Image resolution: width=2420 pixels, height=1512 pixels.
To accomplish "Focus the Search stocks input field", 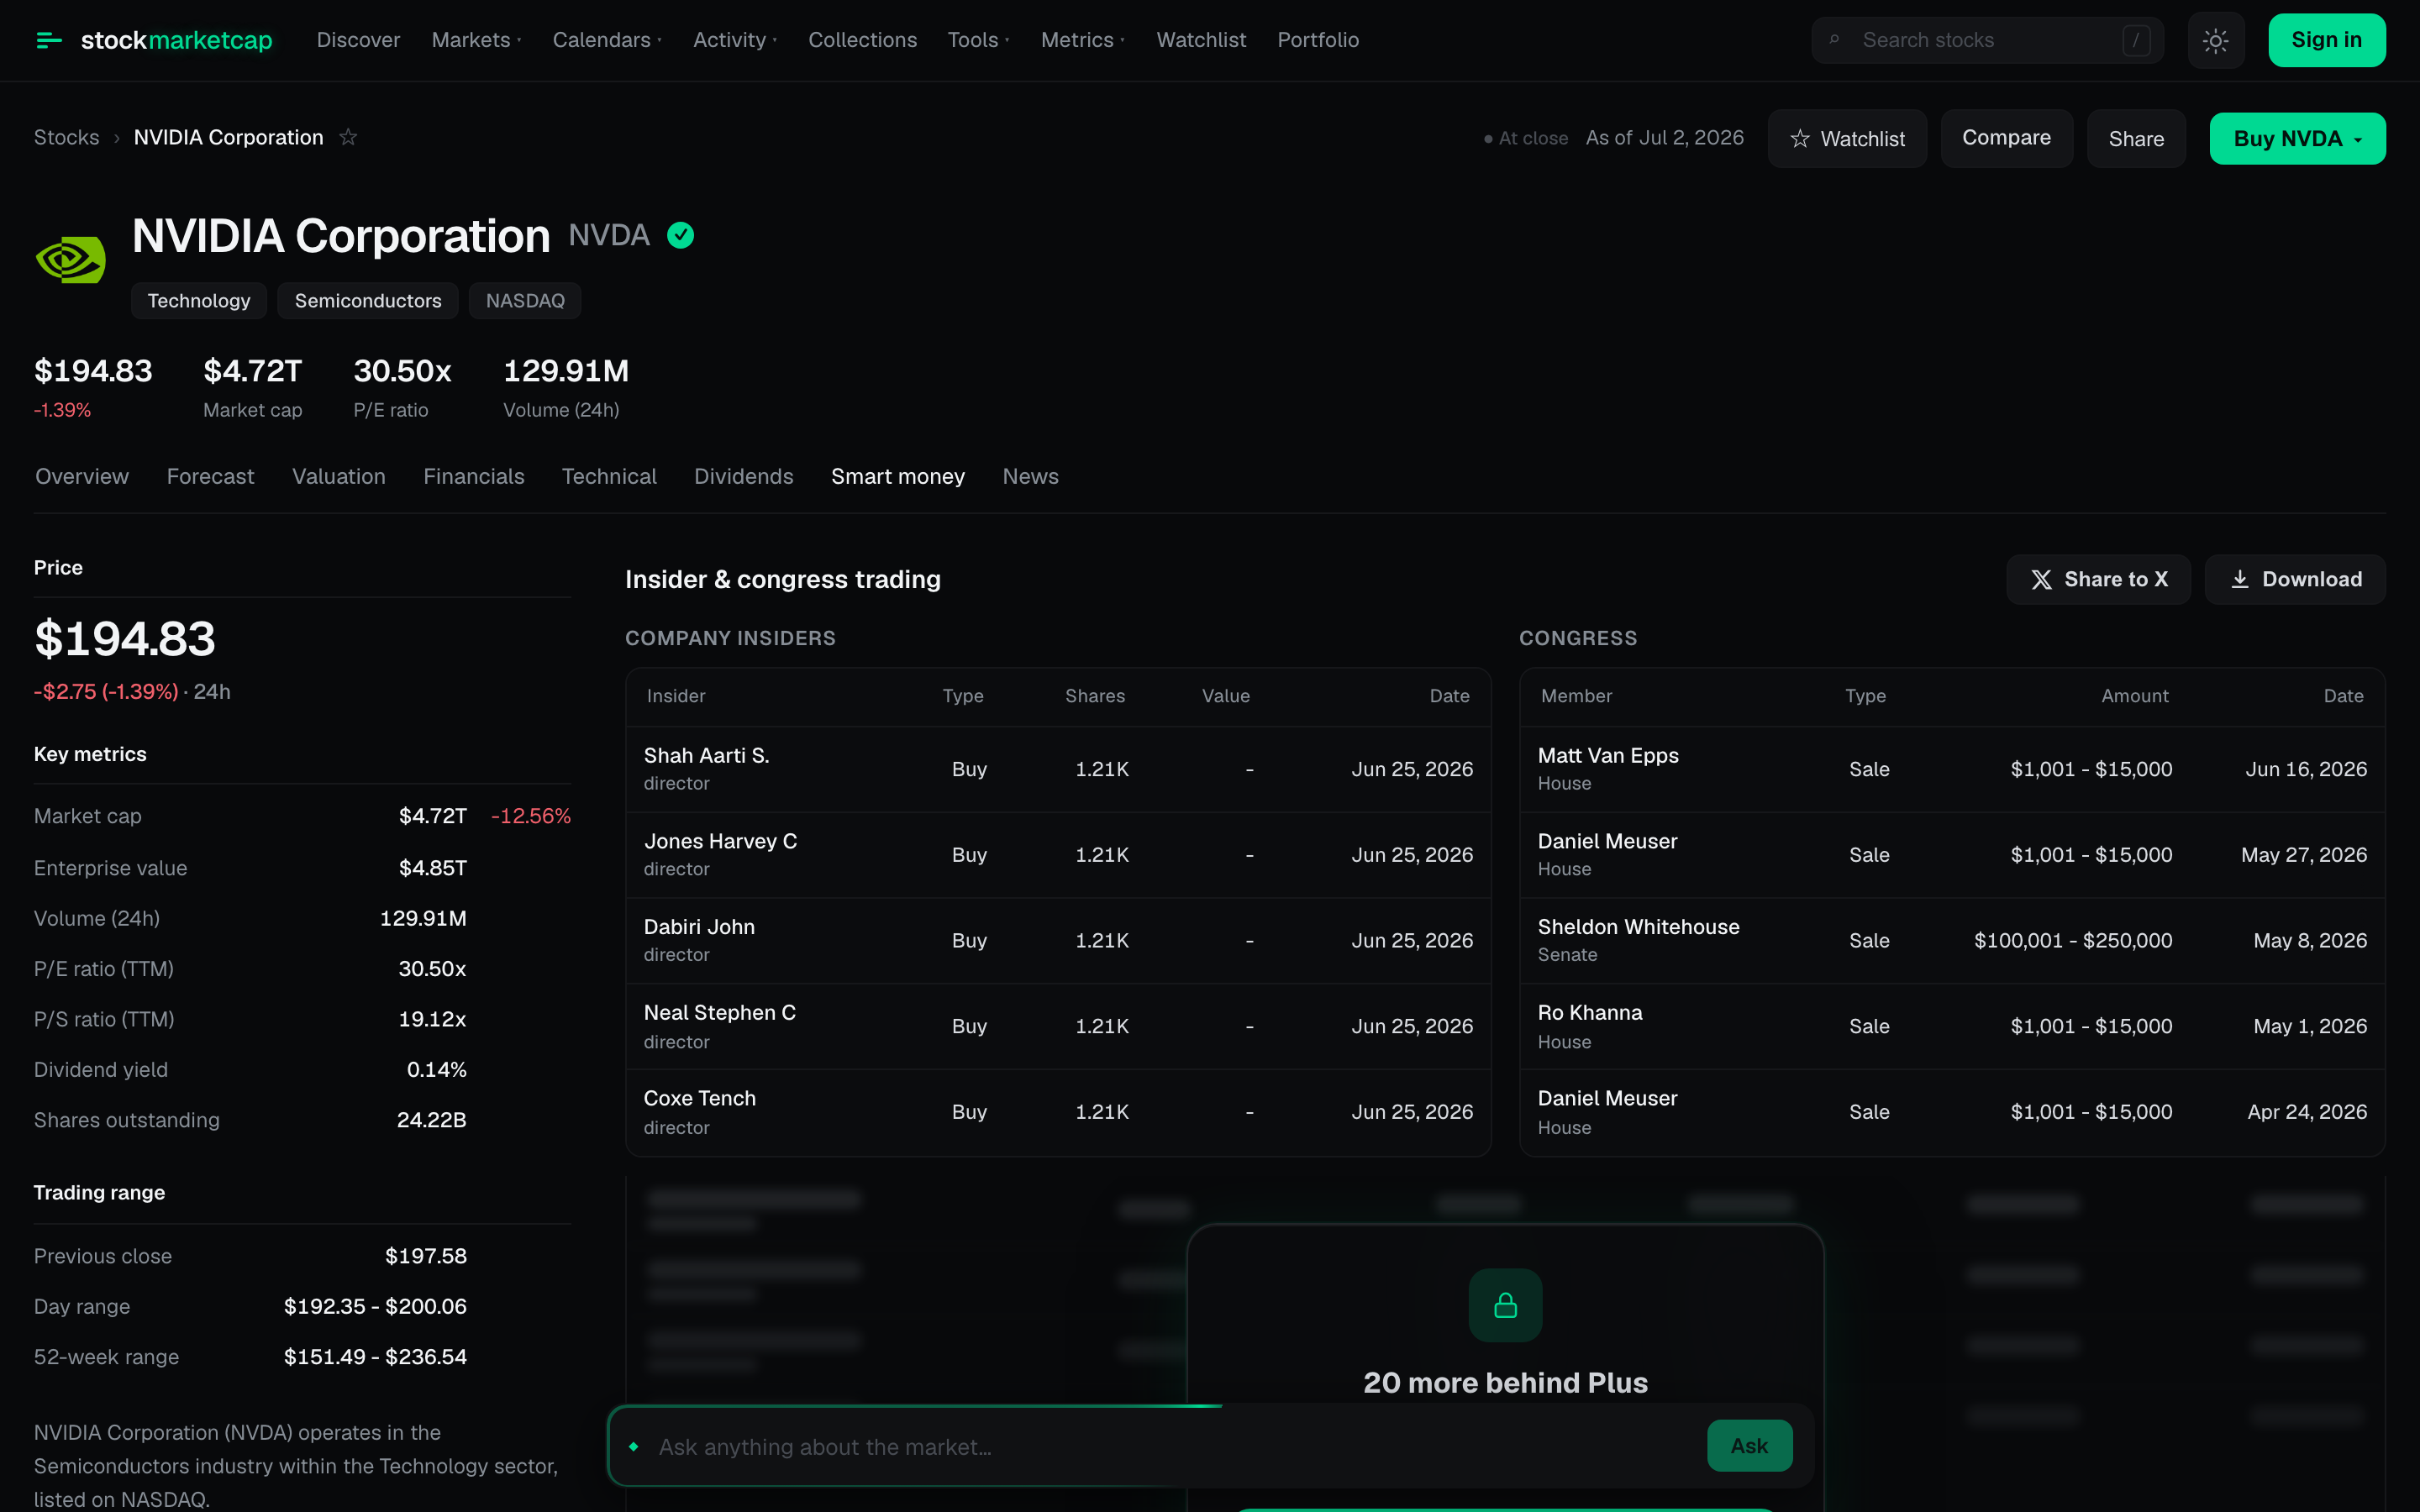I will point(1987,40).
